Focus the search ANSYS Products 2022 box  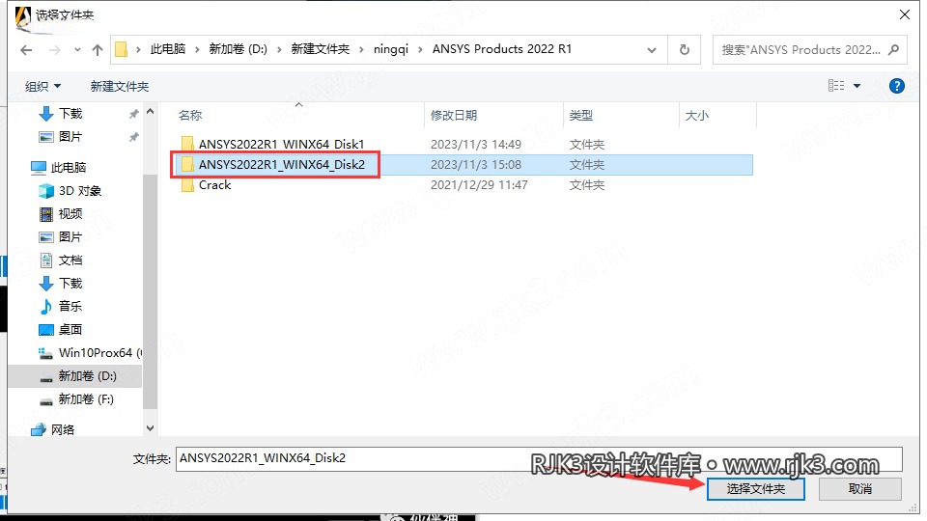[809, 49]
